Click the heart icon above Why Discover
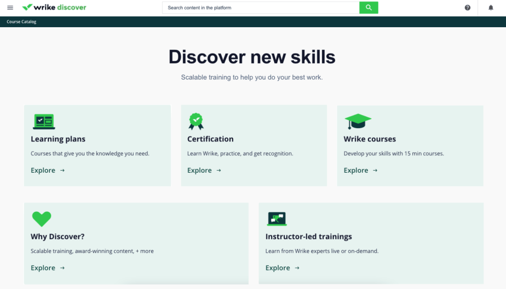This screenshot has height=289, width=506. (x=42, y=219)
